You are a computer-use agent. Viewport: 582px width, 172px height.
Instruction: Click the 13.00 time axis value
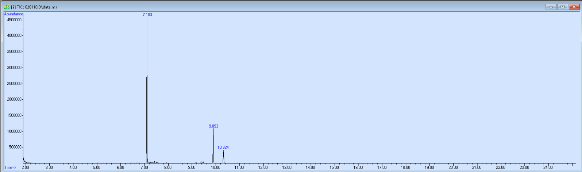tap(286, 168)
